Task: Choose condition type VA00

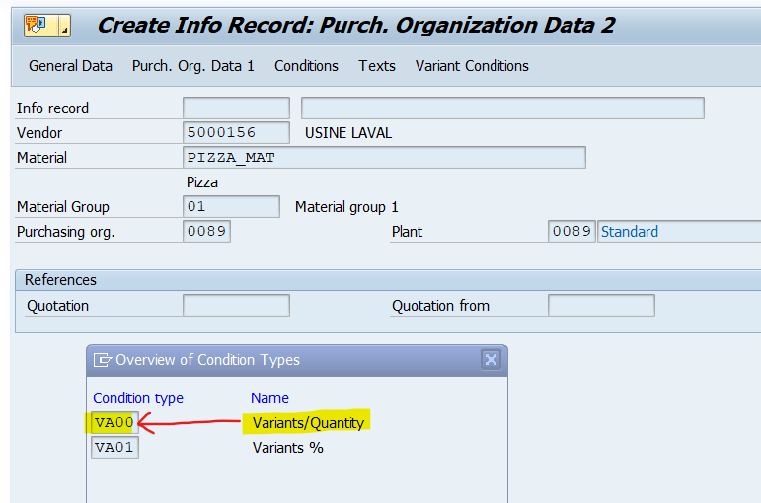Action: tap(114, 423)
